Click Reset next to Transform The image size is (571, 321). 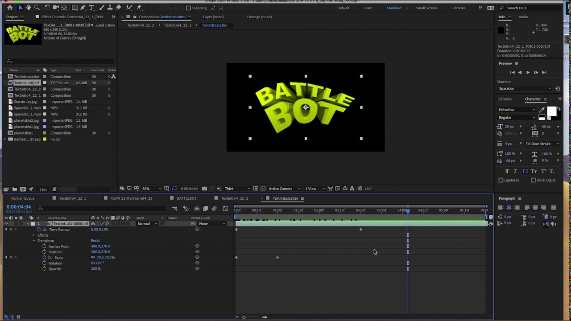(x=95, y=241)
